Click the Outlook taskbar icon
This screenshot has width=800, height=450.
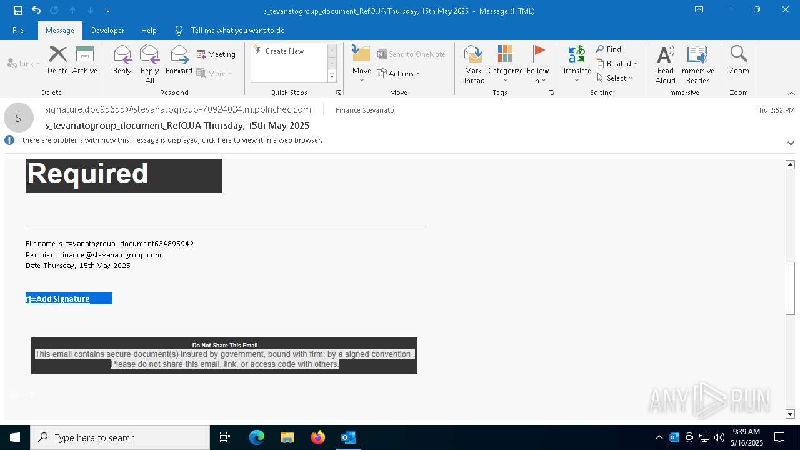click(x=349, y=437)
